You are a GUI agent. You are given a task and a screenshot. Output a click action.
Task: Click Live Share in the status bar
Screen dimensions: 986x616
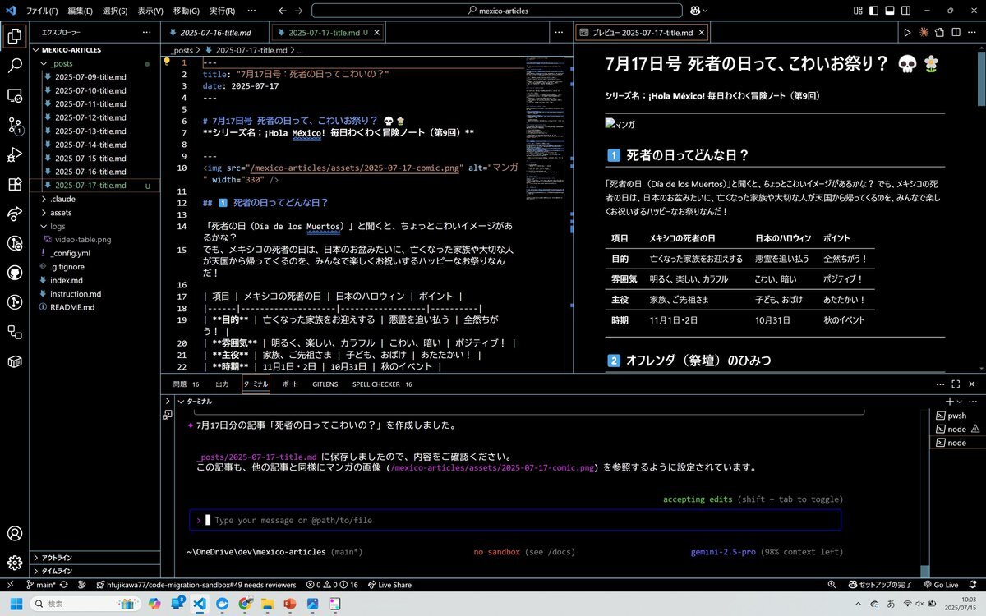[389, 585]
